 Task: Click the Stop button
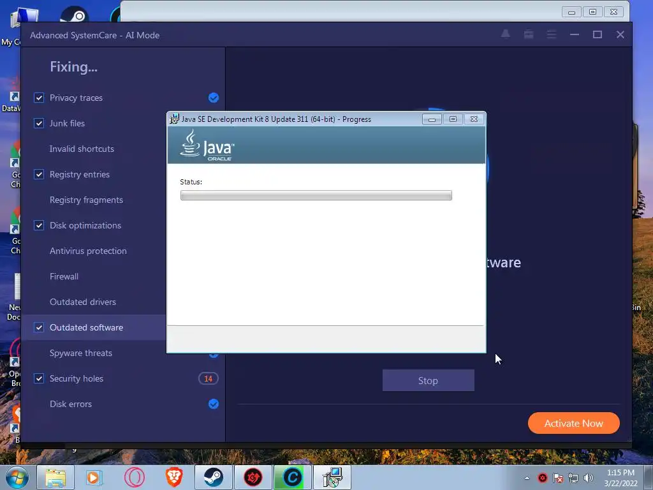pos(428,380)
